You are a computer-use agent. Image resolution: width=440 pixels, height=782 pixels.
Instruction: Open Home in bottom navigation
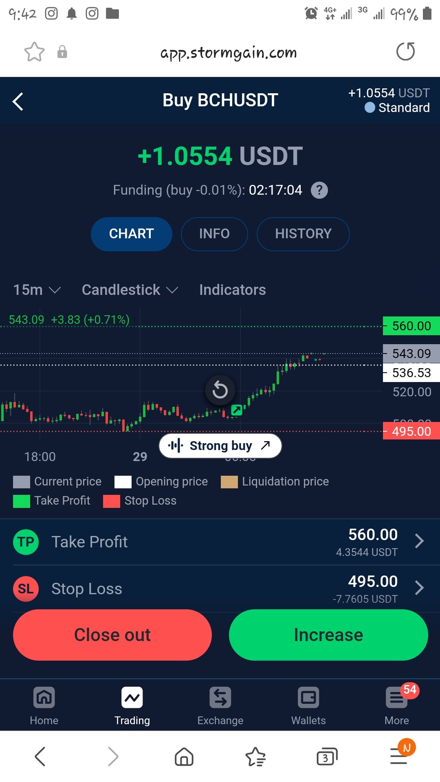point(44,706)
